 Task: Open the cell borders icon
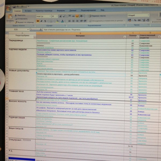51,21
